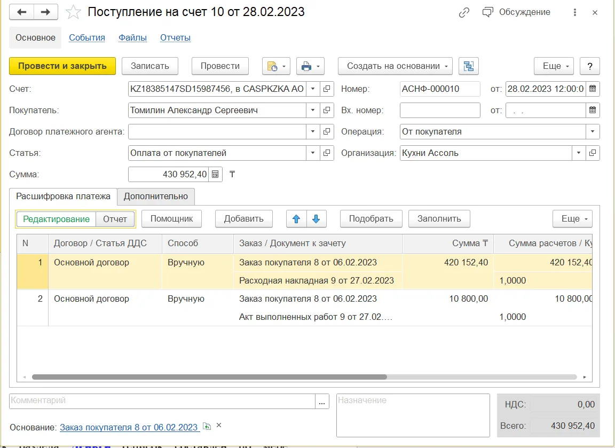Show document structure of subordination icon

469,66
